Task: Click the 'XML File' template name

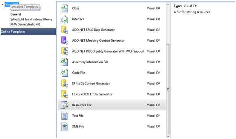Action: [x=78, y=126]
